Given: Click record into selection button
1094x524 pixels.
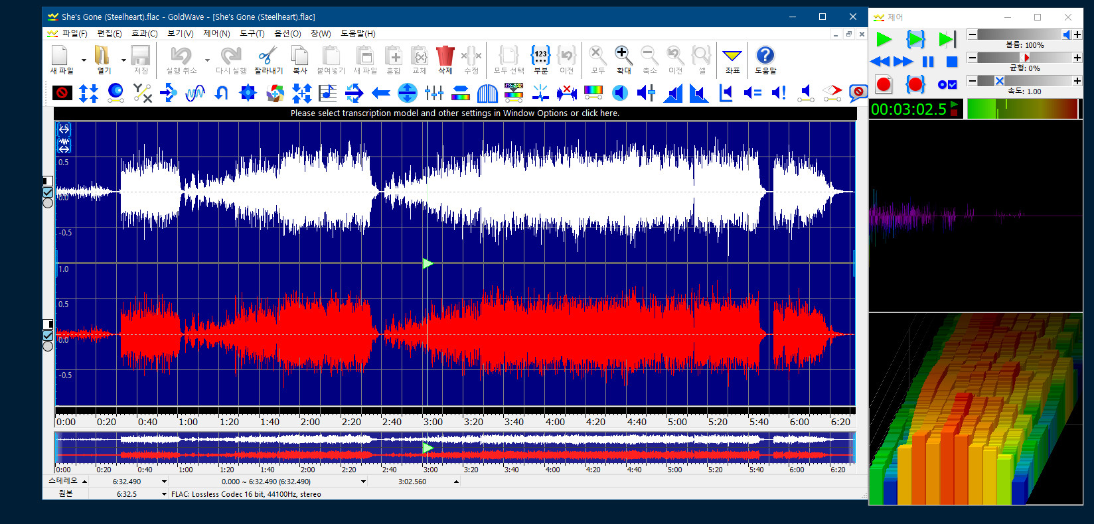Looking at the screenshot, I should 915,84.
